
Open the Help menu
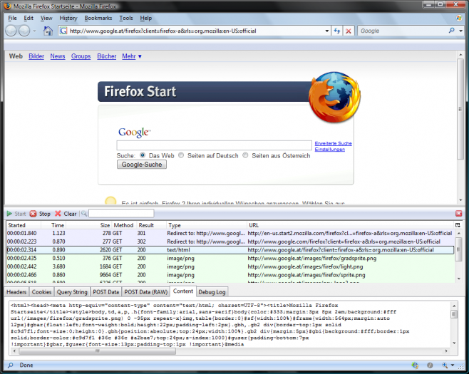coord(146,18)
